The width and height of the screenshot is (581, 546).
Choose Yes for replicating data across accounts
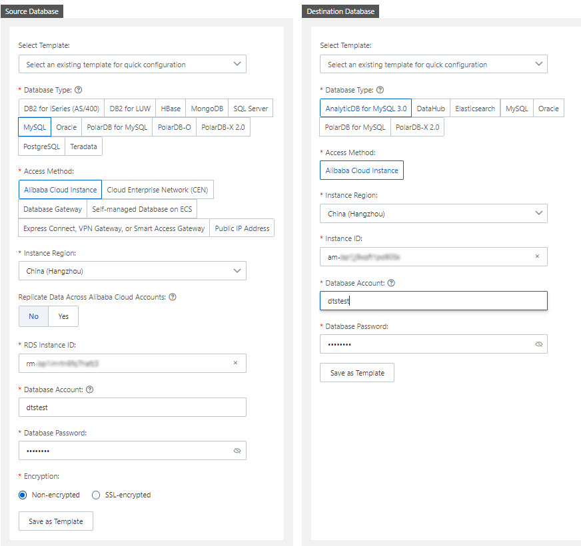[x=63, y=316]
